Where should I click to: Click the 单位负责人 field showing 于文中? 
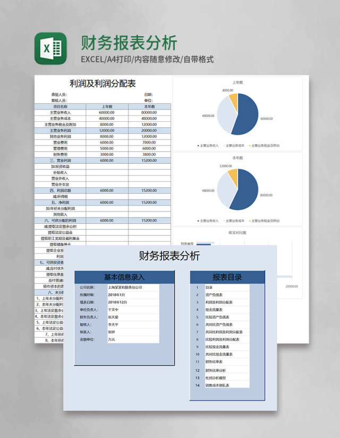point(133,310)
